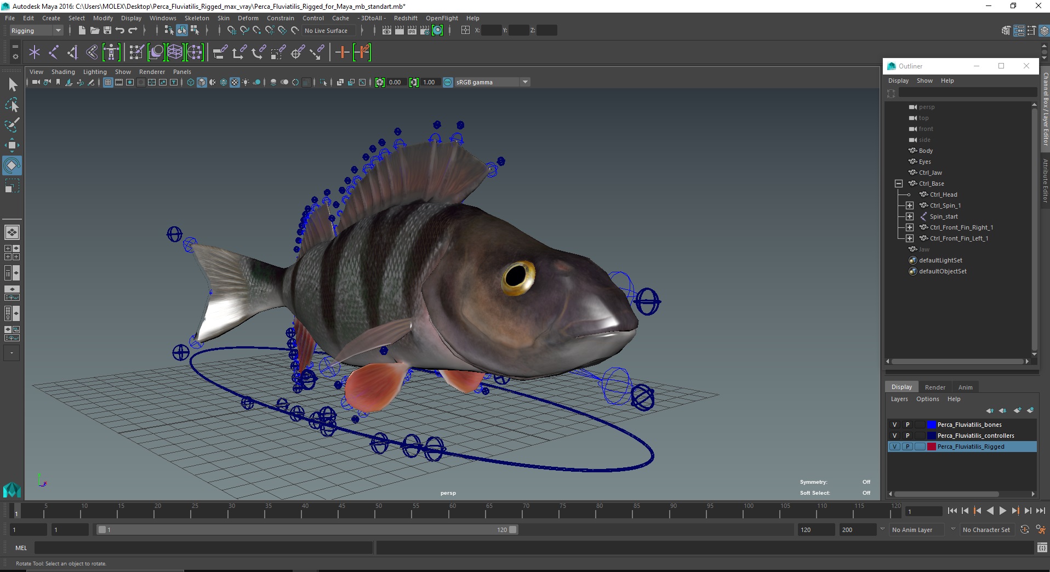Create new scene icon
Image resolution: width=1050 pixels, height=572 pixels.
[82, 31]
